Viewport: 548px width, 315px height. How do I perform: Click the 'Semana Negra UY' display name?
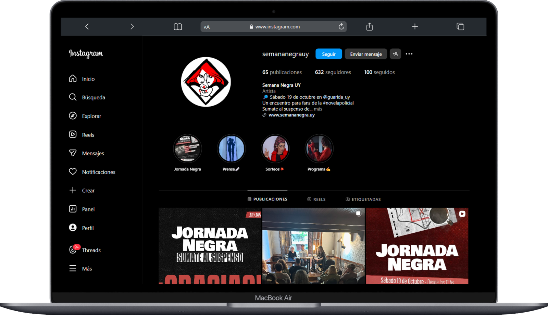click(282, 85)
